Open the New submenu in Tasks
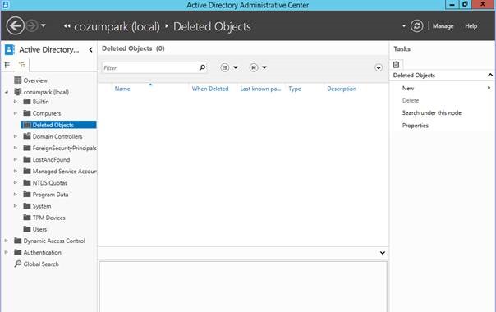The height and width of the screenshot is (312, 496). (x=408, y=89)
